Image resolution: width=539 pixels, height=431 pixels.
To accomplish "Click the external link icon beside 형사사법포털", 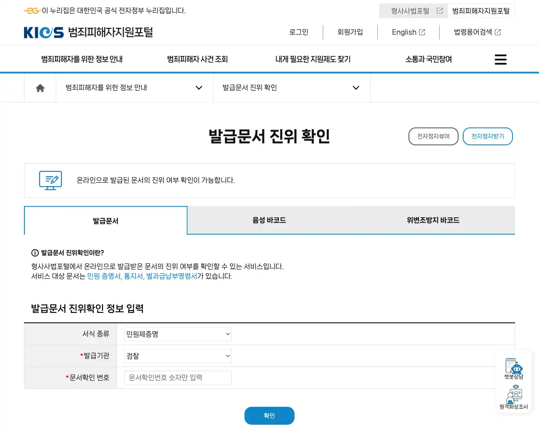I will (x=440, y=11).
